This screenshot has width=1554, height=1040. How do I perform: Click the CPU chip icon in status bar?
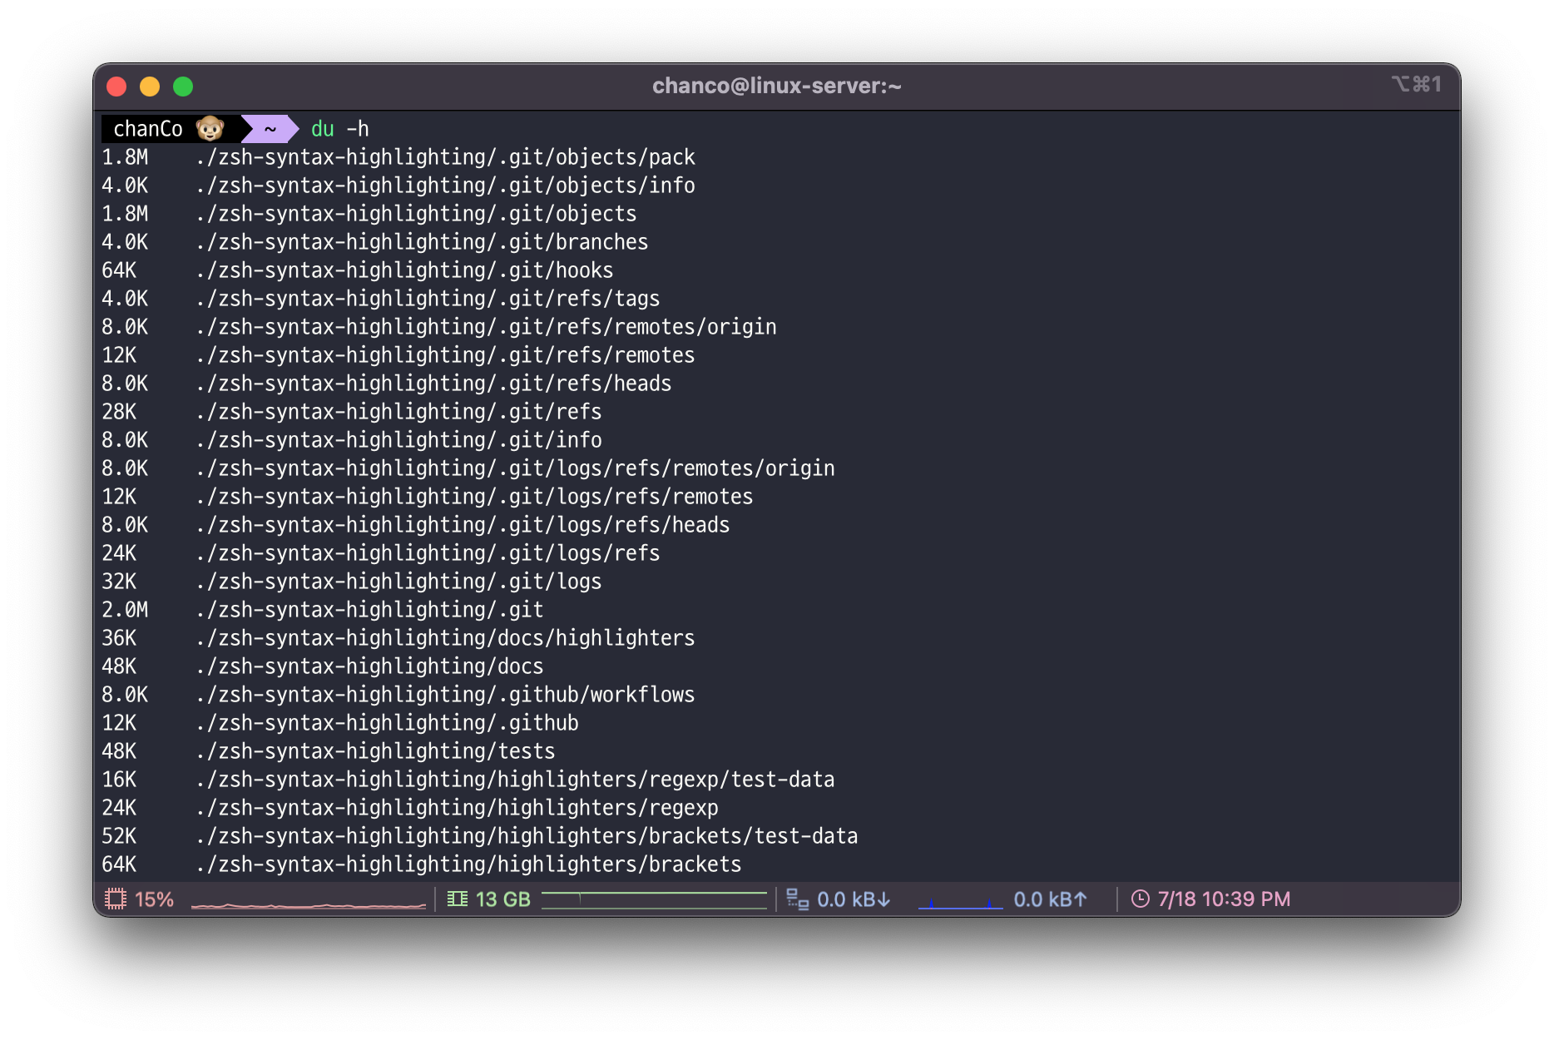[116, 899]
